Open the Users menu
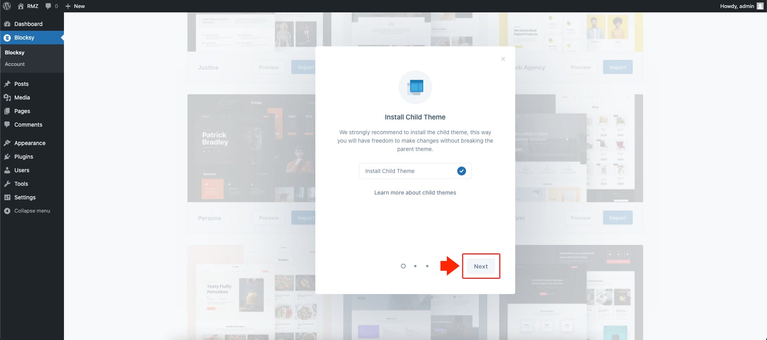 (x=32, y=170)
